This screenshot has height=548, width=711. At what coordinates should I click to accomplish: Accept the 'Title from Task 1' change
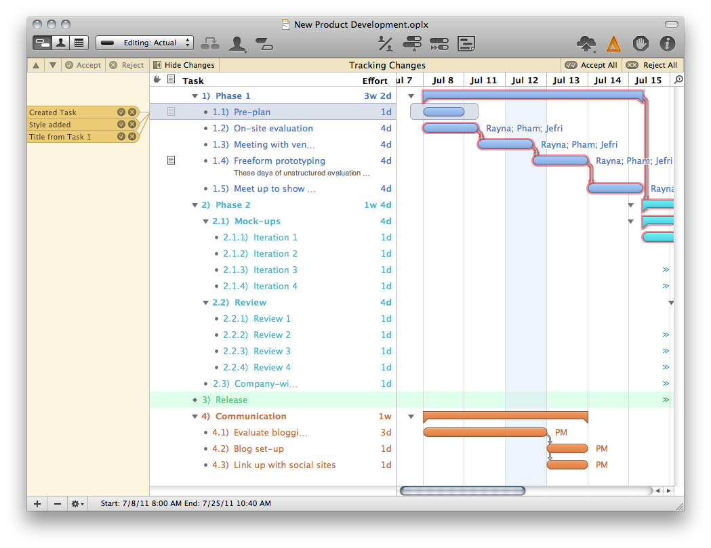point(121,137)
